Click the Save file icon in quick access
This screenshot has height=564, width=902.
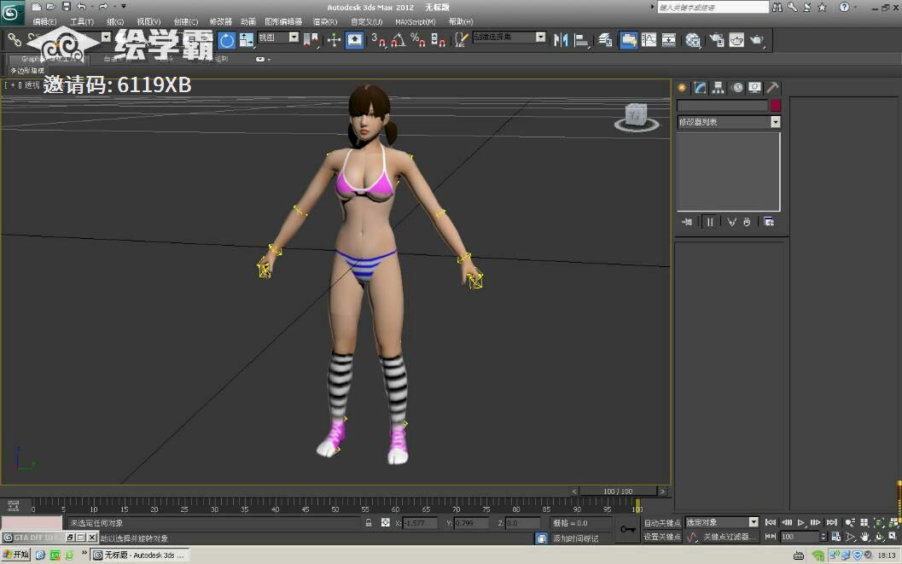tap(67, 7)
